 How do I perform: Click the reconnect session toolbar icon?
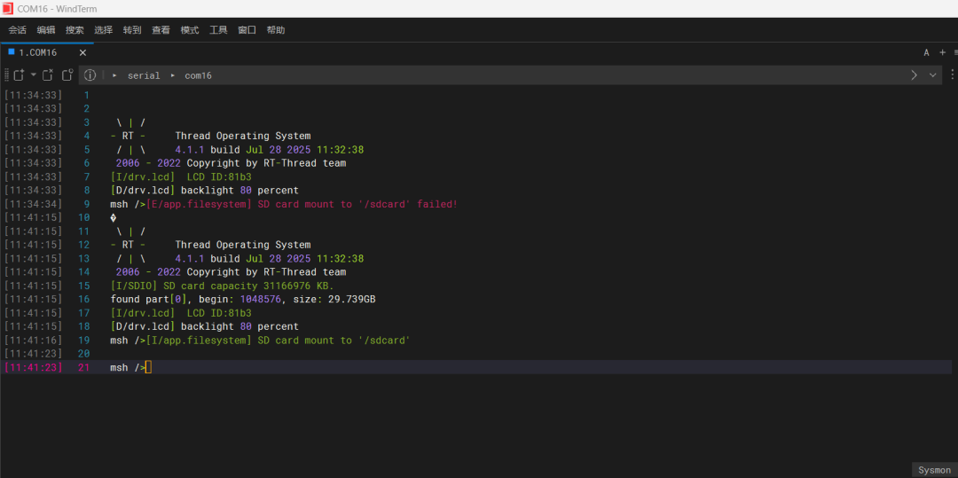(x=67, y=75)
